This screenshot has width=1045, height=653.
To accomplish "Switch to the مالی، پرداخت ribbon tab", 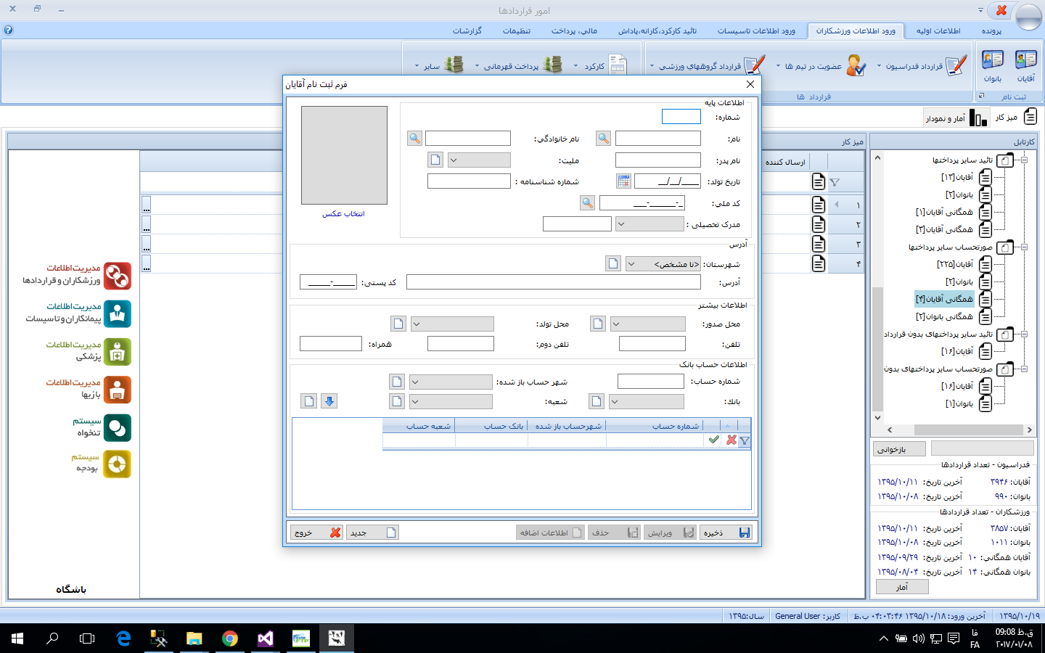I will point(573,30).
